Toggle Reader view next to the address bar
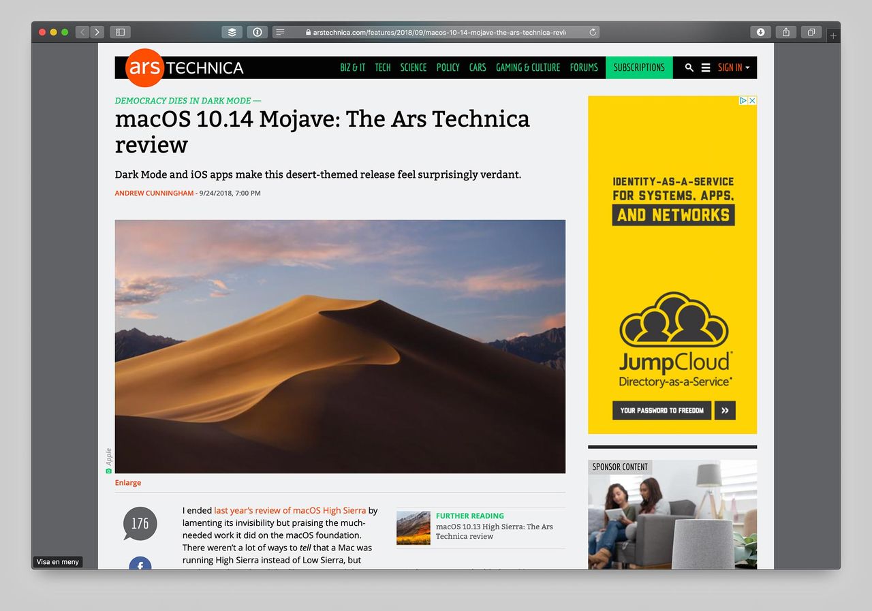Viewport: 872px width, 611px height. coord(281,31)
